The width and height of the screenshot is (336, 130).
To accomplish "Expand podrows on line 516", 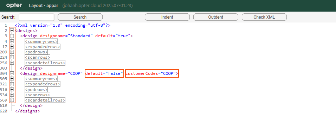I will tap(12, 89).
